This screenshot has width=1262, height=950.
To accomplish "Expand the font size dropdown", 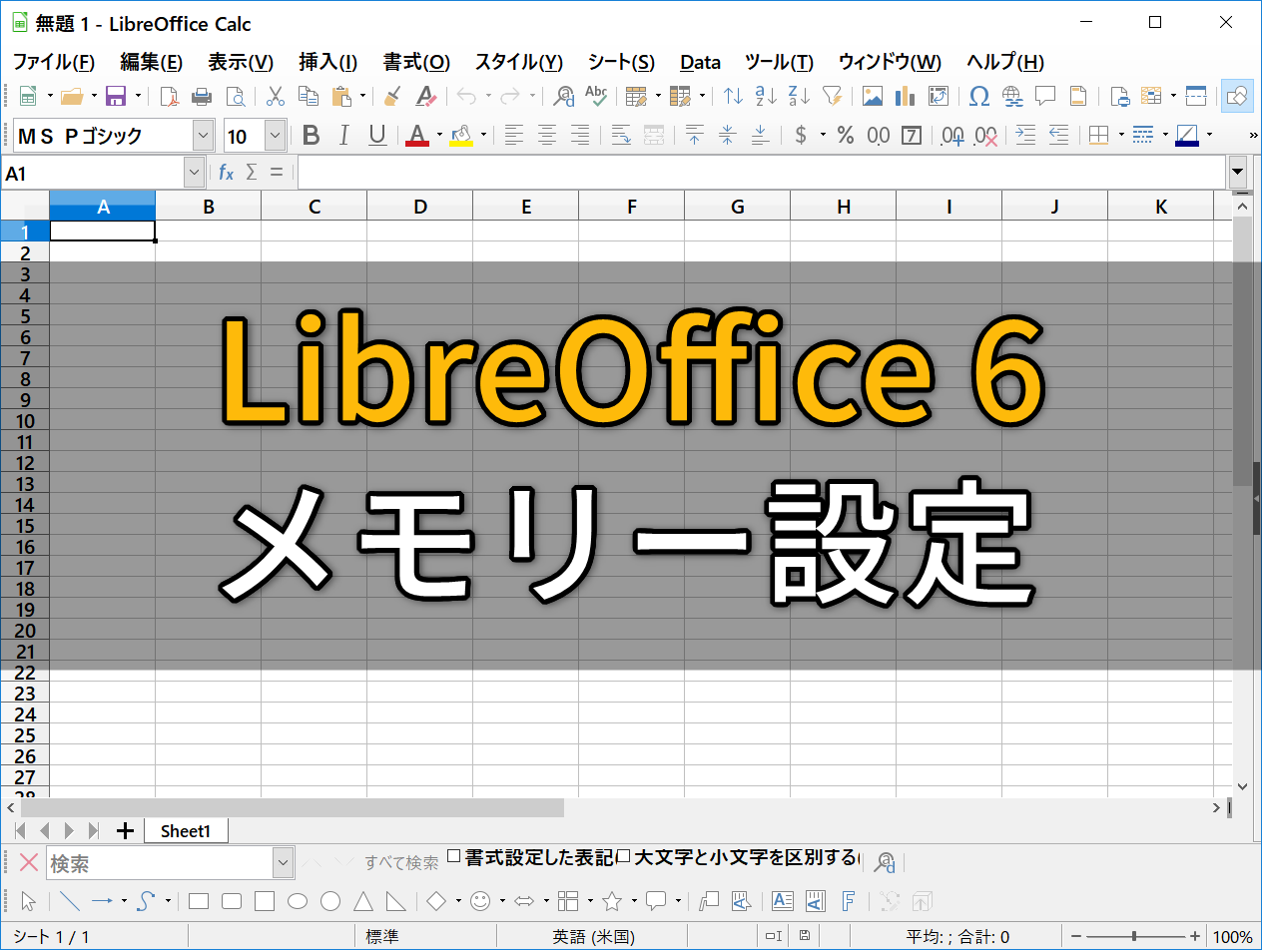I will (x=275, y=136).
